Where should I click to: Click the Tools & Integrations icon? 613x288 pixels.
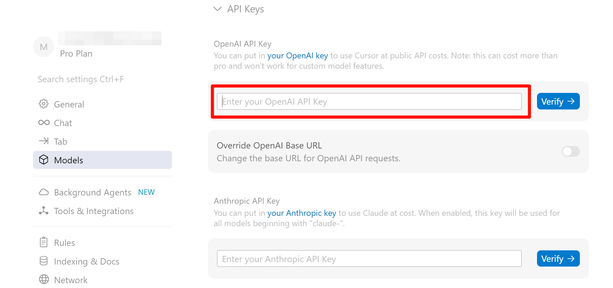click(44, 211)
